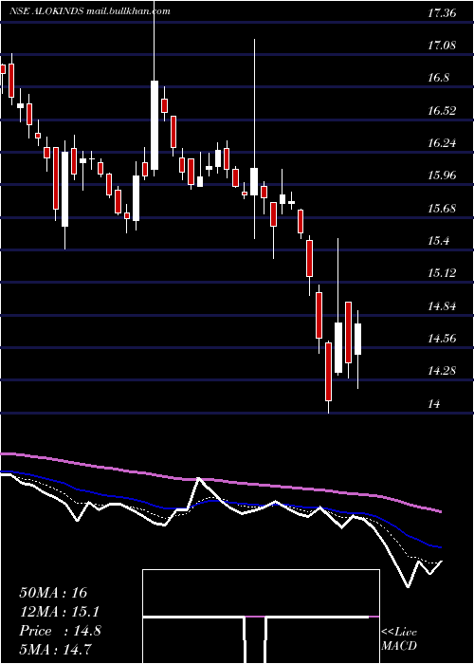The image size is (474, 664).
Task: Click the 15.68 price axis label
Action: (442, 208)
